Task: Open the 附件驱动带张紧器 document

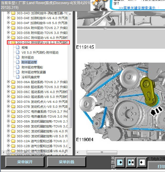Action: click(x=34, y=72)
